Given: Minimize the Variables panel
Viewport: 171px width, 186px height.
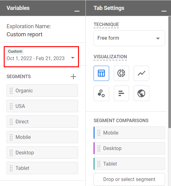Looking at the screenshot, I should (x=77, y=11).
